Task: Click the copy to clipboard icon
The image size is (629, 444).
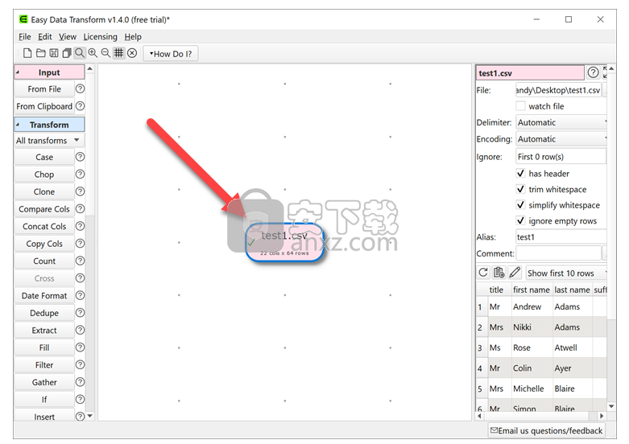Action: [x=499, y=273]
